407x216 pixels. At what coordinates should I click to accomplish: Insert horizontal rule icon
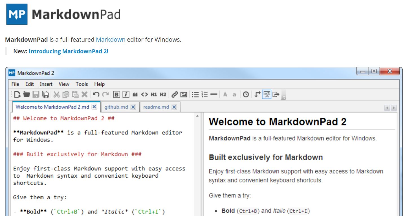point(214,94)
